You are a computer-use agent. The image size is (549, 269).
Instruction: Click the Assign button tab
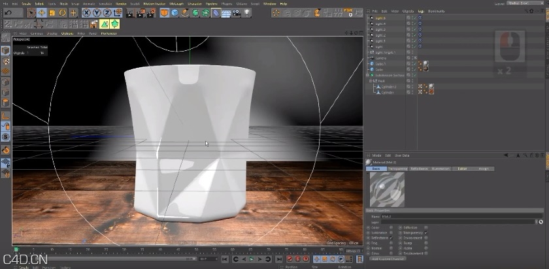(x=484, y=168)
